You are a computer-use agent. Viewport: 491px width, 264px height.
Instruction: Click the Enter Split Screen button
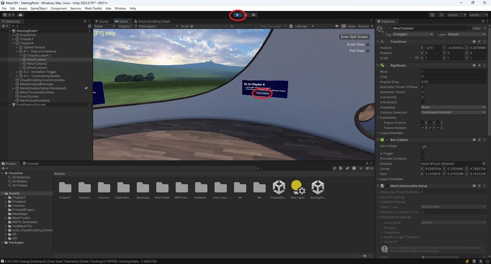pyautogui.click(x=354, y=36)
